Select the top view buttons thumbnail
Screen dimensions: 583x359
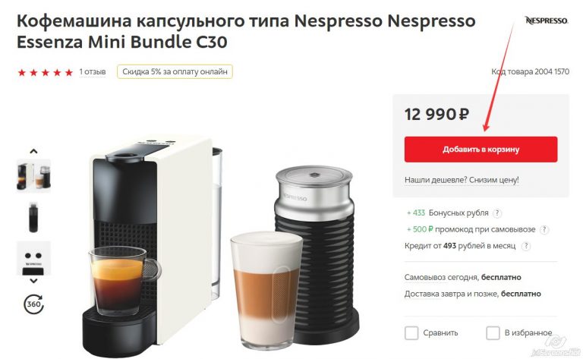point(33,258)
